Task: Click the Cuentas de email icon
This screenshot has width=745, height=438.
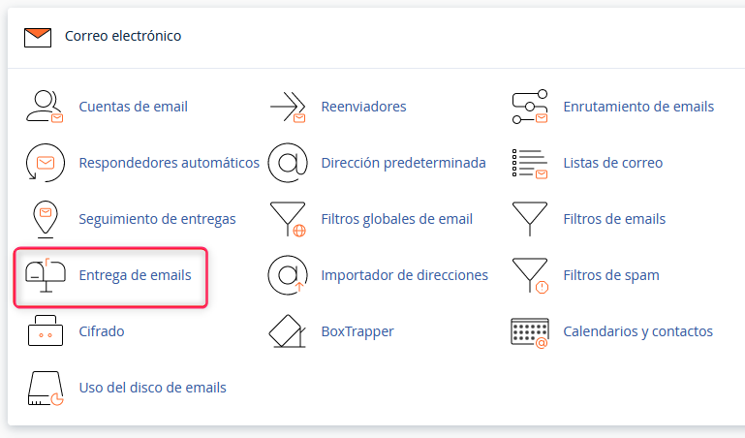Action: (45, 107)
